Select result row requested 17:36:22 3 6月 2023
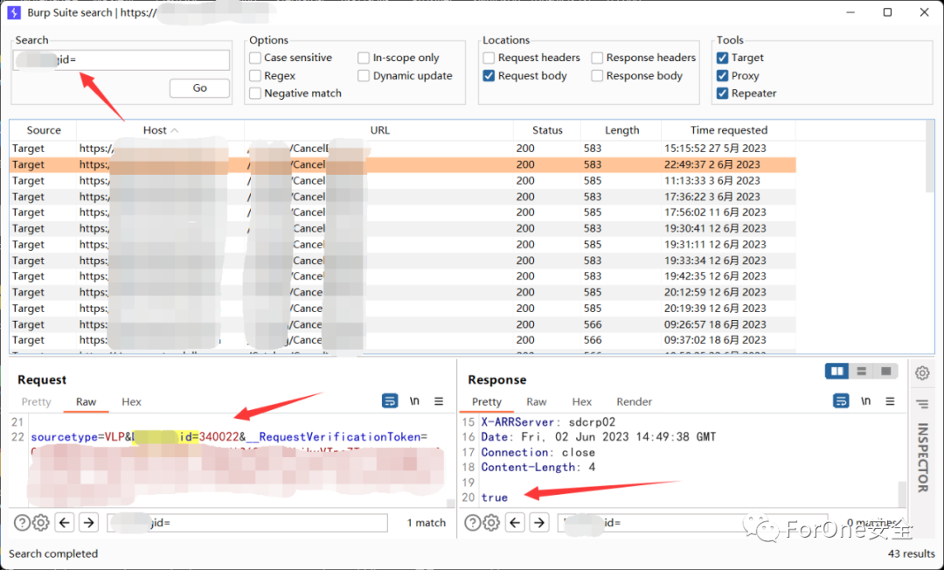Image resolution: width=944 pixels, height=570 pixels. (x=403, y=196)
